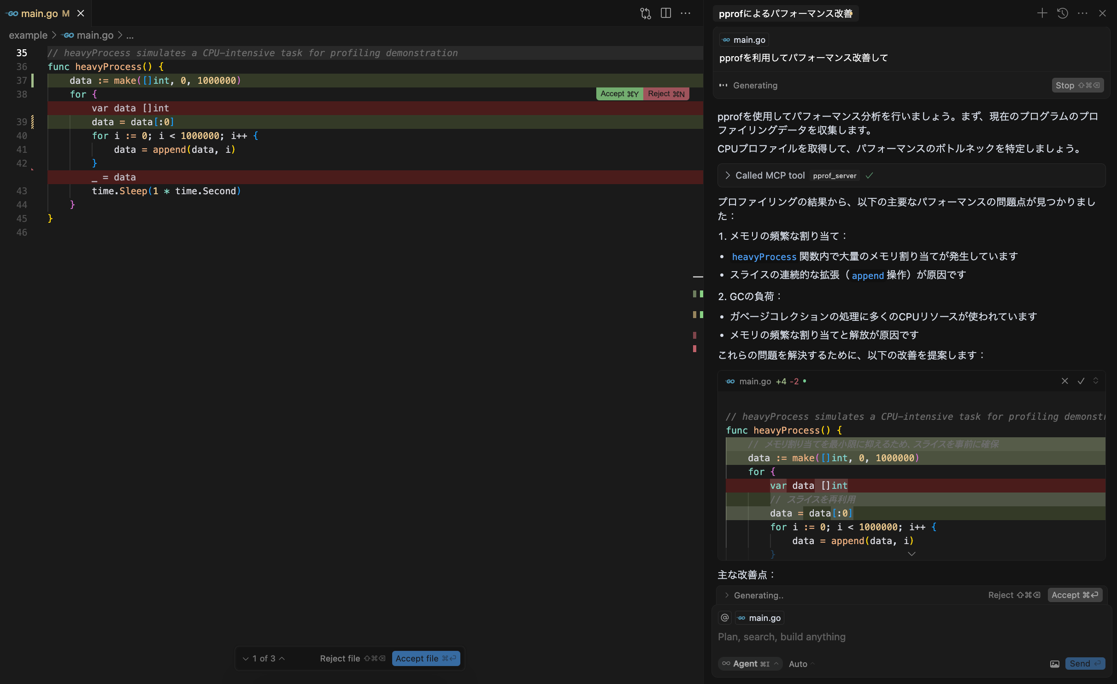1117x684 pixels.
Task: Stop the generating response
Action: pos(1077,85)
